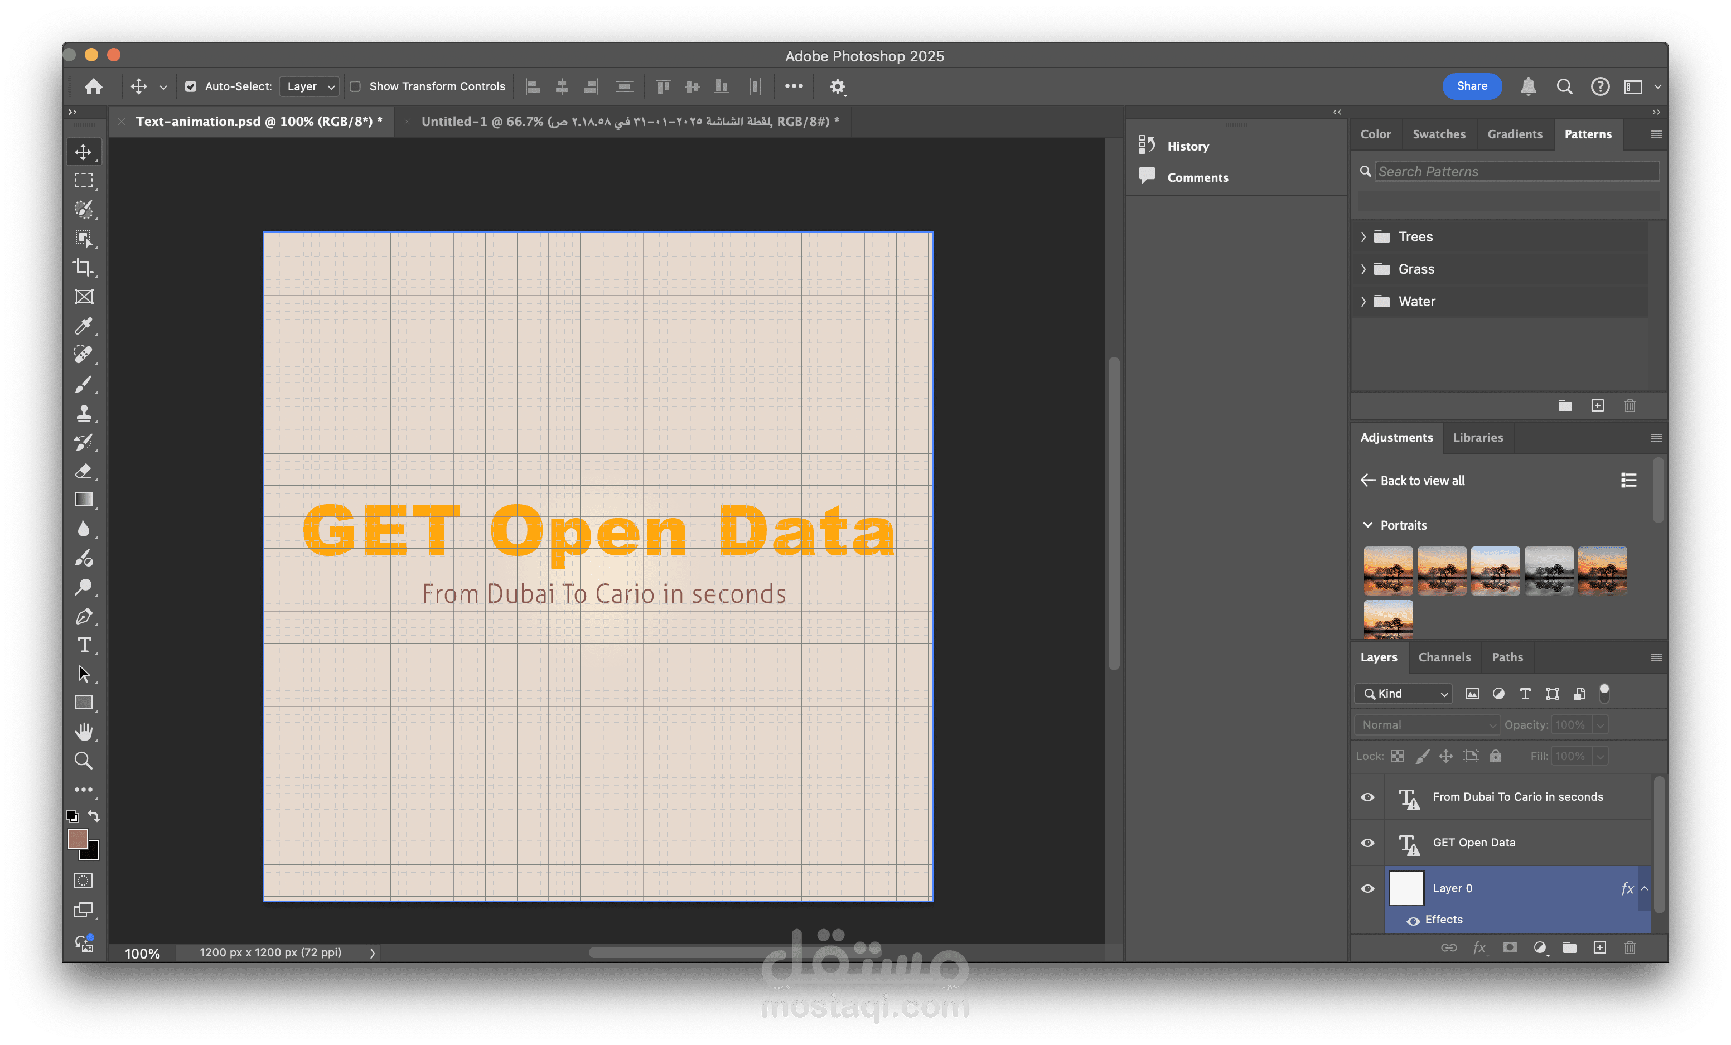The height and width of the screenshot is (1045, 1731).
Task: Expand the Trees pattern folder
Action: point(1363,238)
